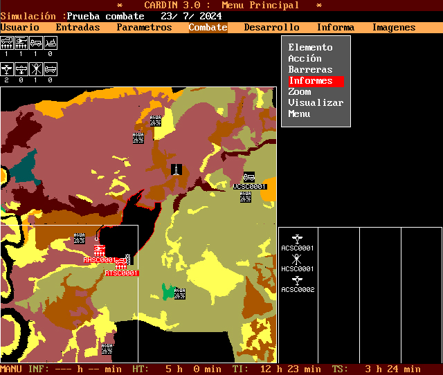The image size is (443, 375).
Task: Click AGUA water point below VCSC0001
Action: (245, 196)
